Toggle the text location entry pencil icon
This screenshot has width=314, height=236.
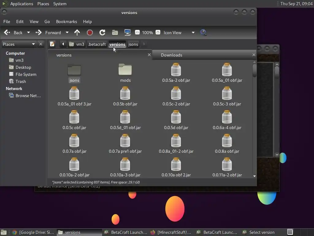52,44
